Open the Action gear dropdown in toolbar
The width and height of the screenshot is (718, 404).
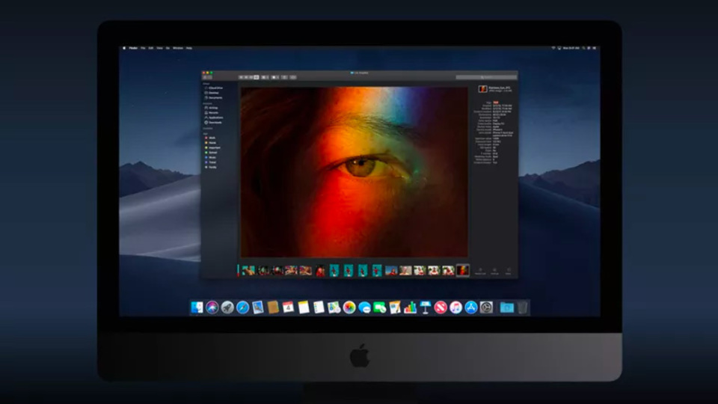pos(274,77)
